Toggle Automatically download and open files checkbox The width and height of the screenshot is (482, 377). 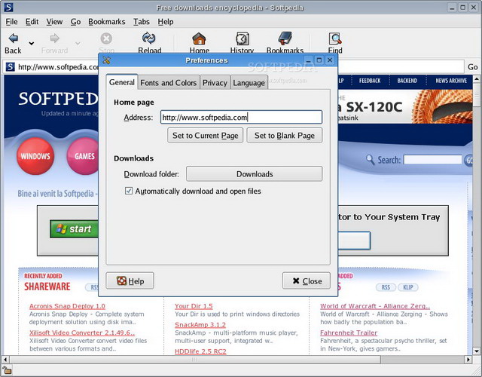click(x=129, y=192)
